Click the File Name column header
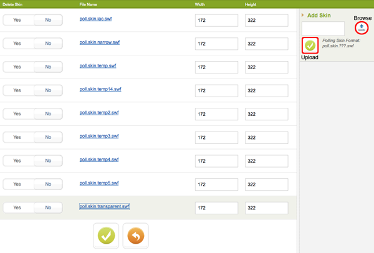This screenshot has width=374, height=253. click(88, 4)
